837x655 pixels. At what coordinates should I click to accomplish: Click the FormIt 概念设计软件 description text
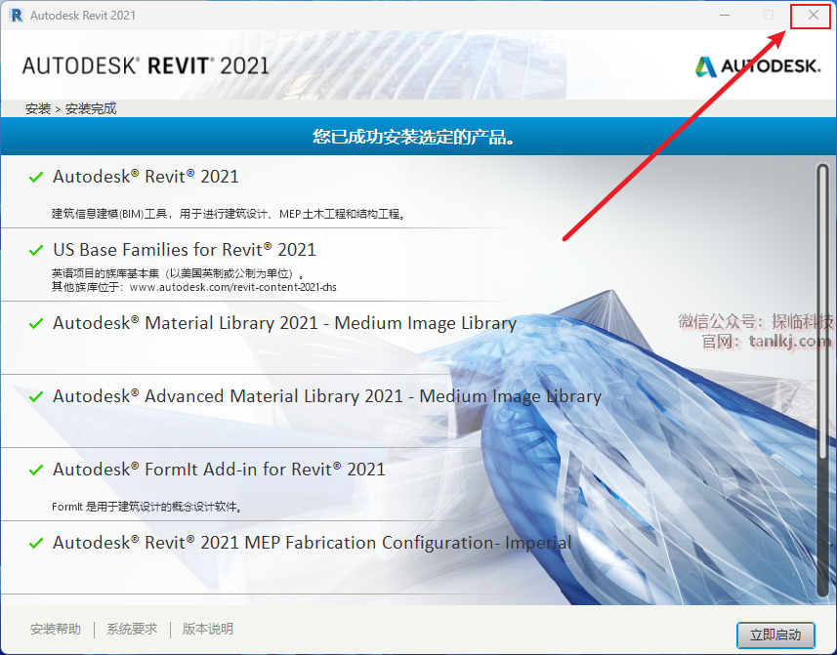click(x=147, y=507)
